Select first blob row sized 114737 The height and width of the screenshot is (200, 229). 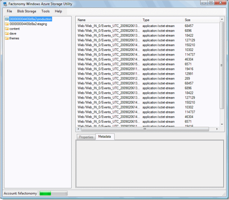[148, 54]
